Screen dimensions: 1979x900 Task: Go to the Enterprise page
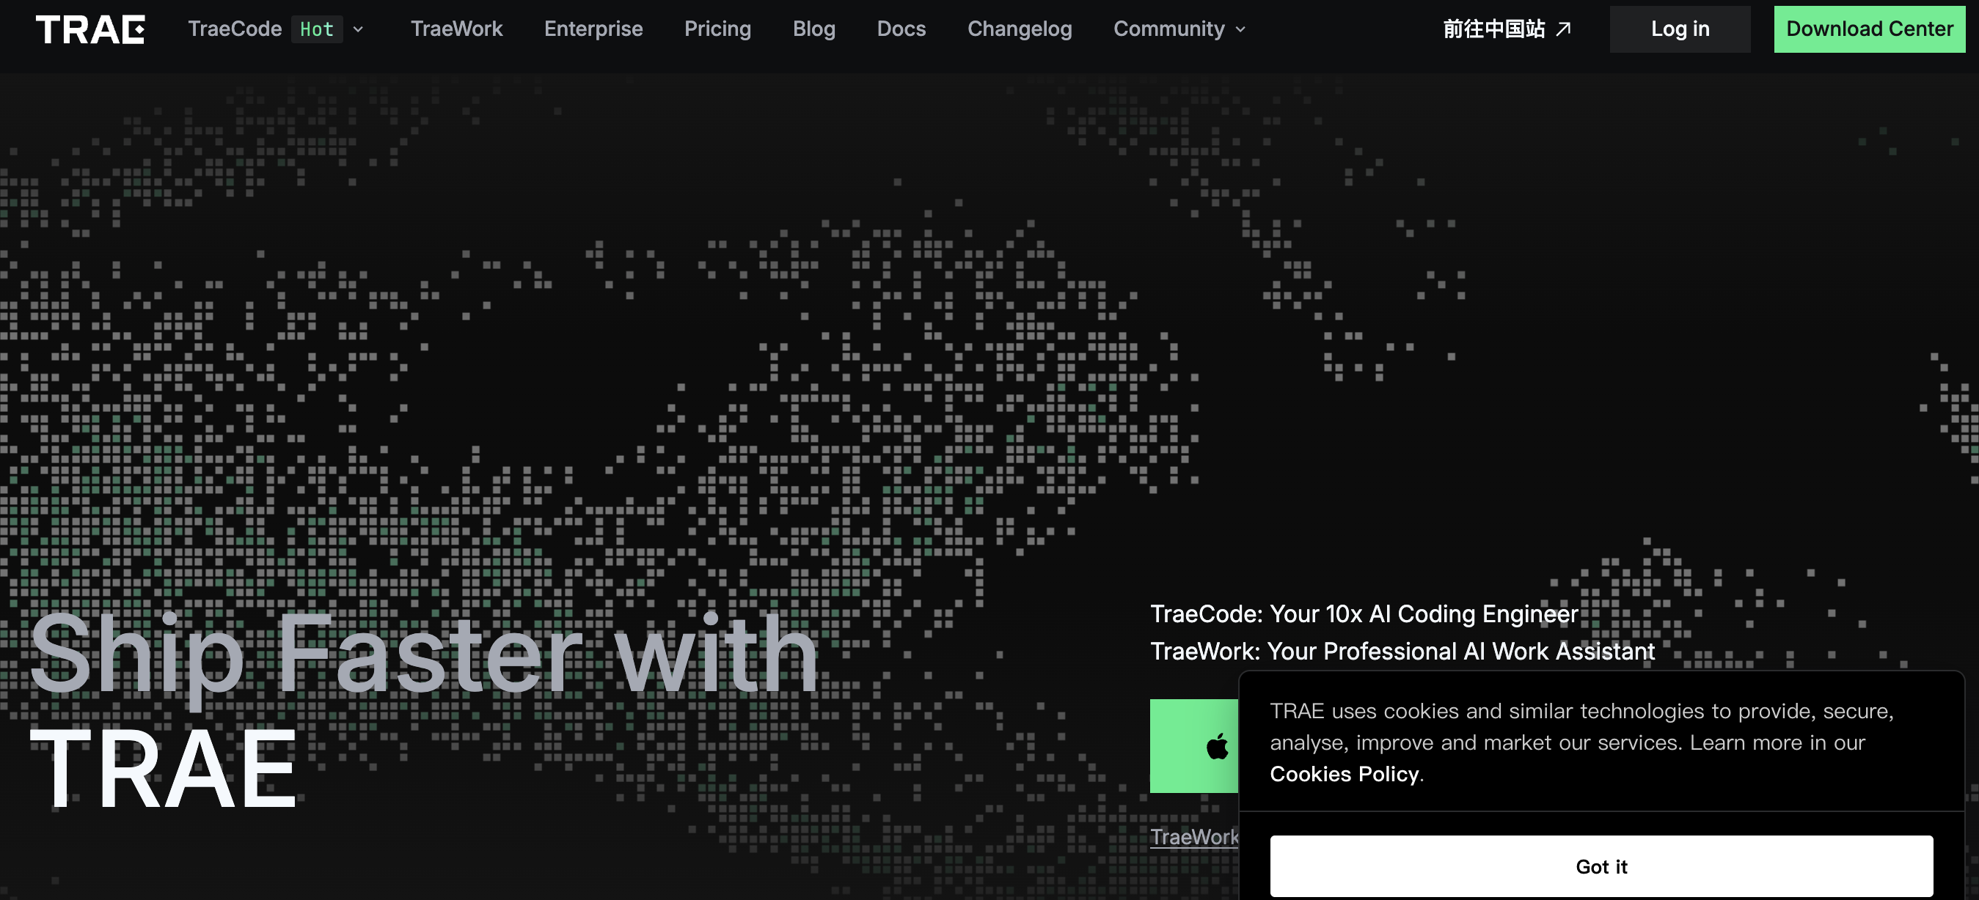coord(593,29)
